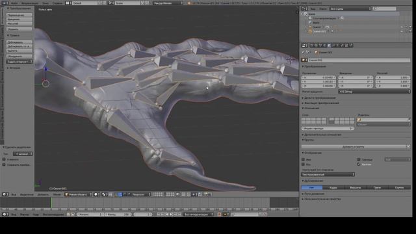Toggle the first checkbox in Сделать родителем panel
The height and width of the screenshot is (234, 416).
[4, 159]
